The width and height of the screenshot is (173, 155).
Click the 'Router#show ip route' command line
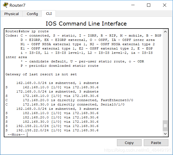(x=27, y=31)
